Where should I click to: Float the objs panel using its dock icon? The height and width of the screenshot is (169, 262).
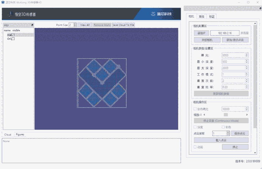click(x=32, y=25)
